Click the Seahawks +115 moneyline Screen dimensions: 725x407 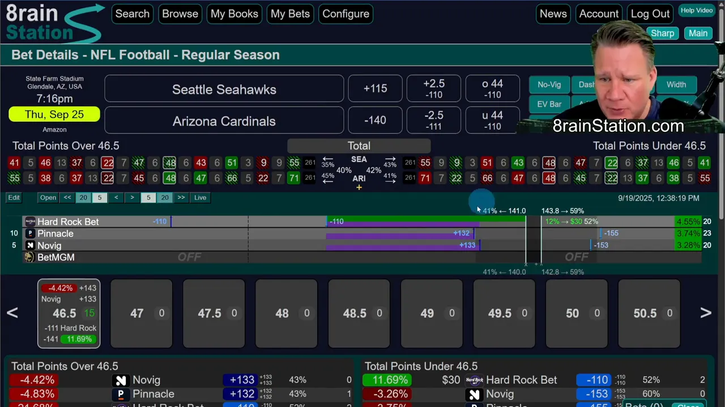click(x=375, y=89)
